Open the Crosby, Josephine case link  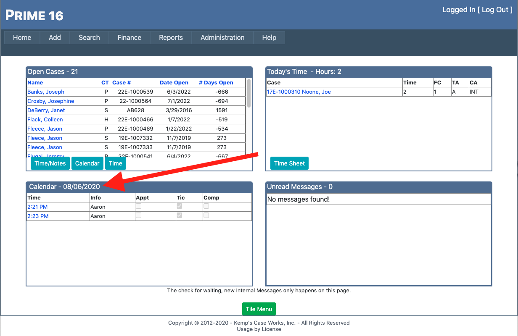click(50, 101)
